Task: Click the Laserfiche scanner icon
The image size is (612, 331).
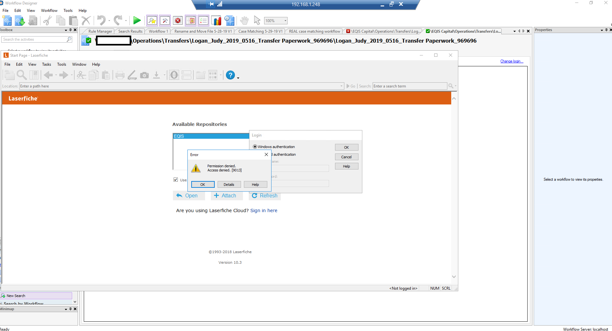Action: [x=132, y=75]
